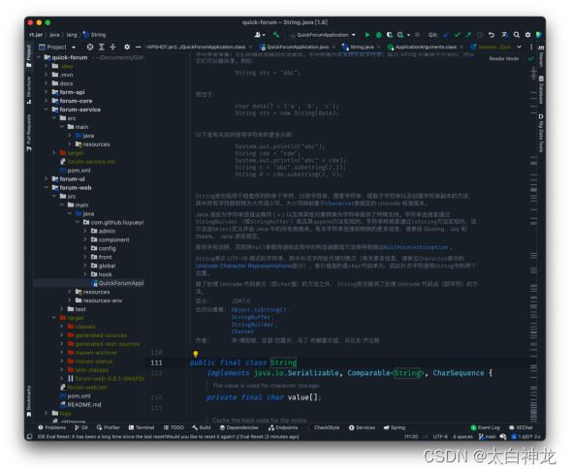Viewport: 571px width, 474px height.
Task: Select QuickForumAppl file in project tree
Action: tap(118, 283)
